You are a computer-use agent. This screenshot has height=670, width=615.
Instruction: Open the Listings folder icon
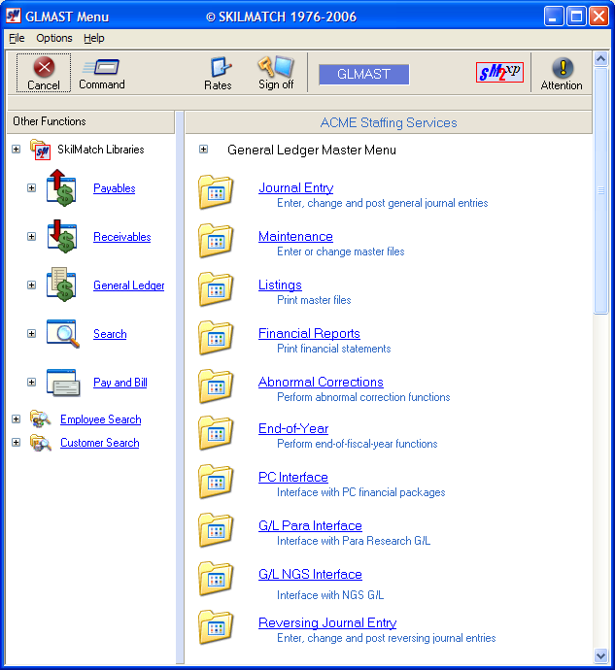point(216,289)
